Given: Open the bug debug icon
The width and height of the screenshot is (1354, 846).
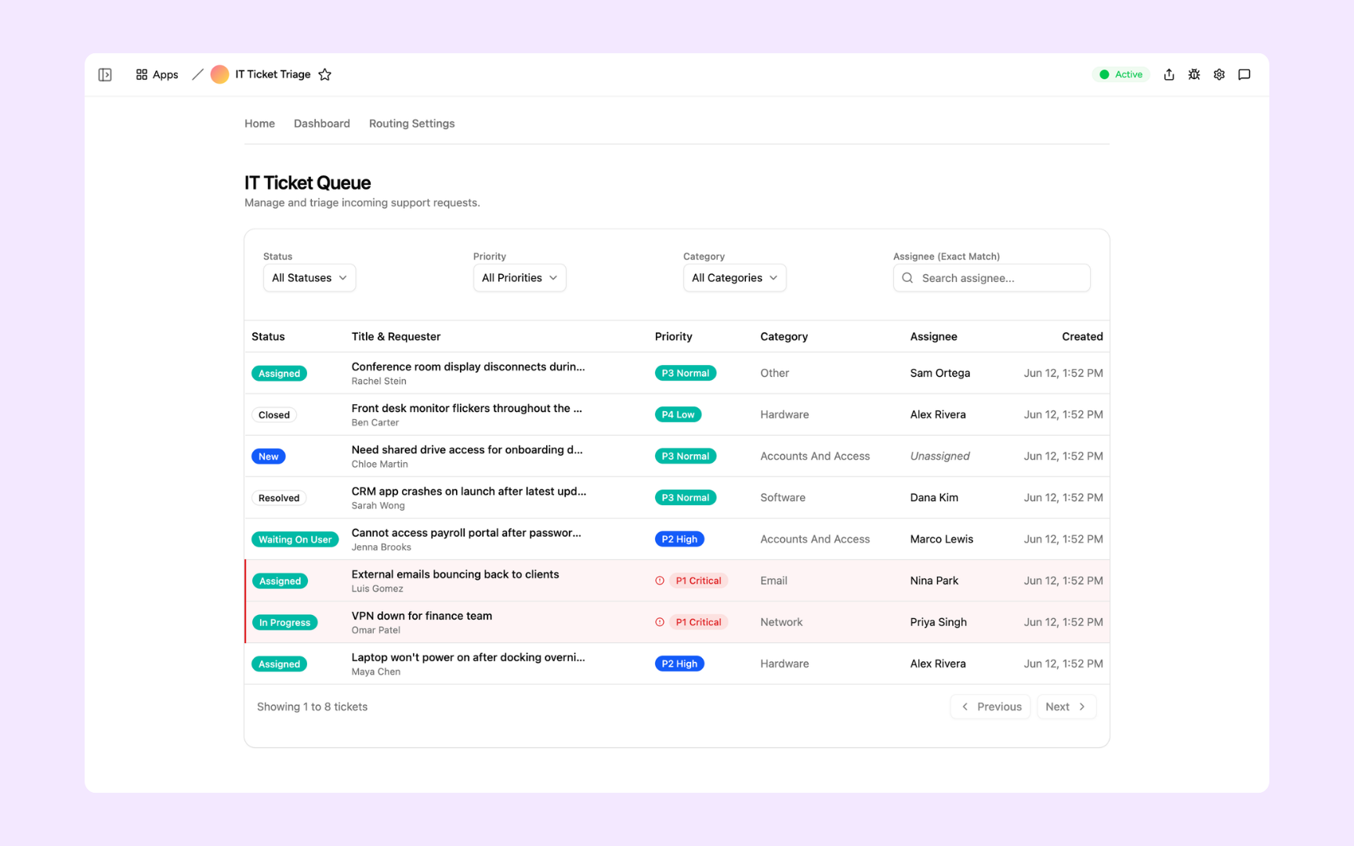Looking at the screenshot, I should [1194, 74].
